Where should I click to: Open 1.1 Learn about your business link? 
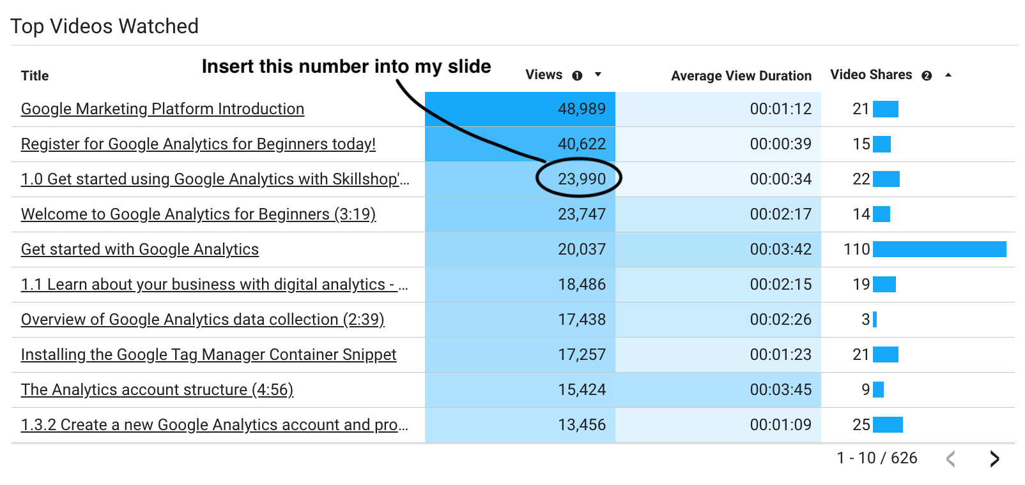215,285
